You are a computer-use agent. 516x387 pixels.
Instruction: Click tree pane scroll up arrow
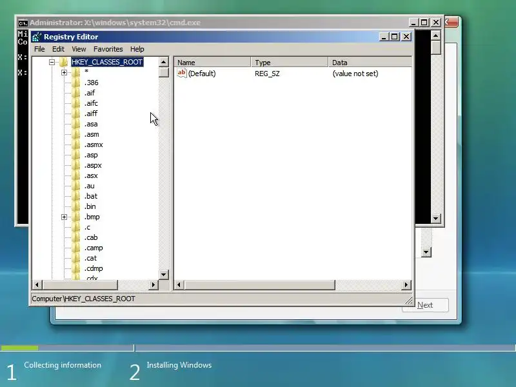pos(164,62)
